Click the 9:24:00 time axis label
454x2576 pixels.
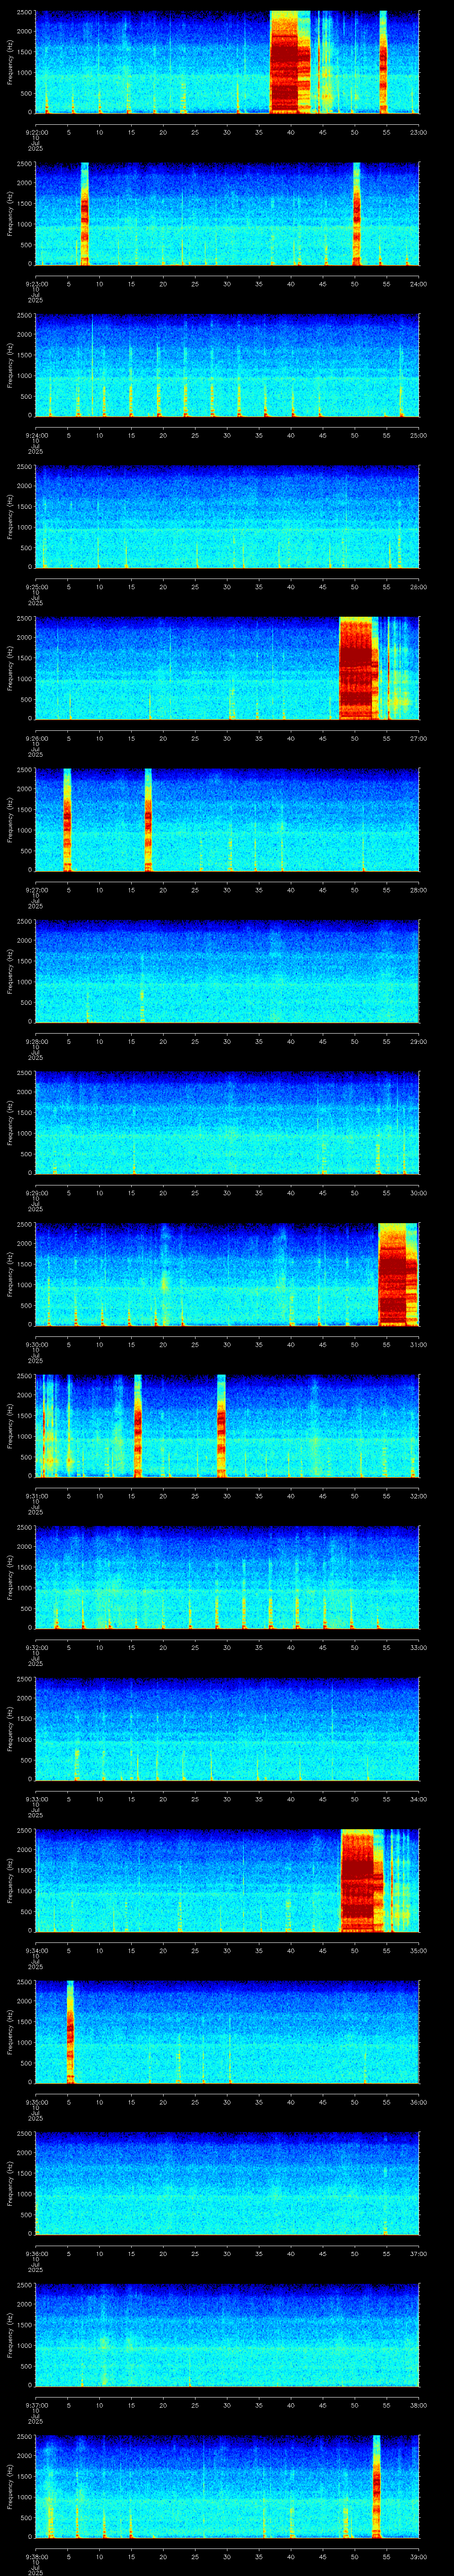click(x=36, y=436)
